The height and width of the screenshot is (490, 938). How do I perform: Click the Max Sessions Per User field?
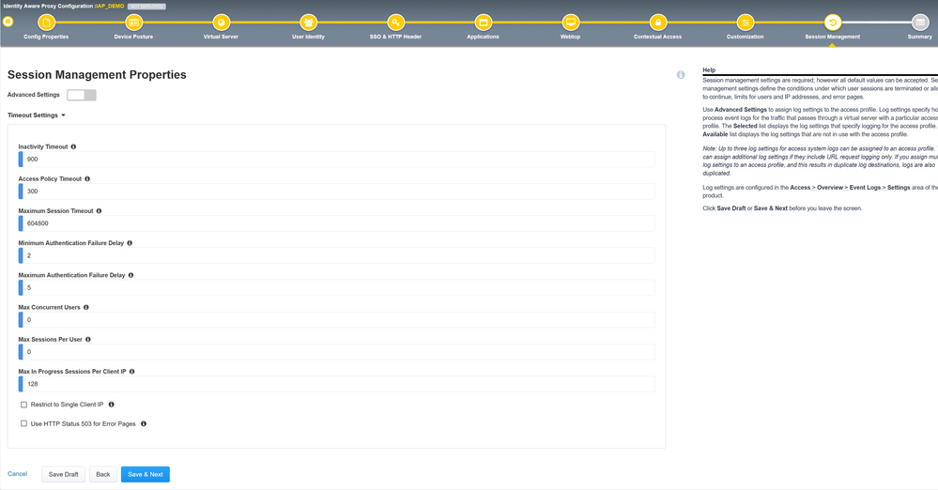tap(337, 352)
